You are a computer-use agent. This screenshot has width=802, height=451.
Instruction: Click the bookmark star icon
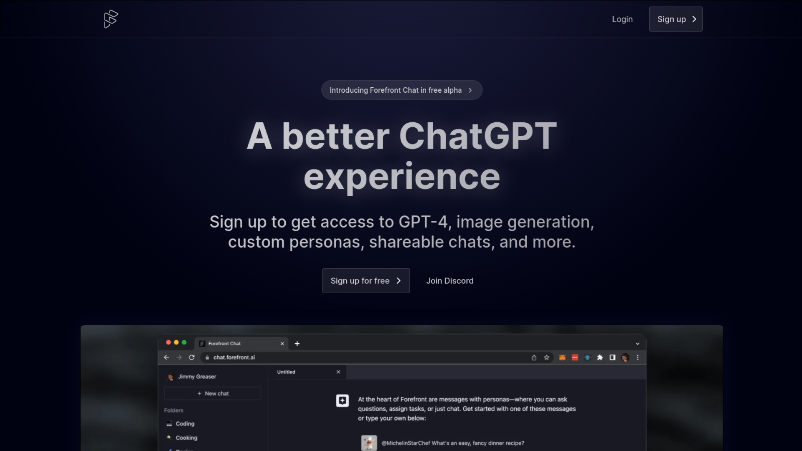click(546, 357)
